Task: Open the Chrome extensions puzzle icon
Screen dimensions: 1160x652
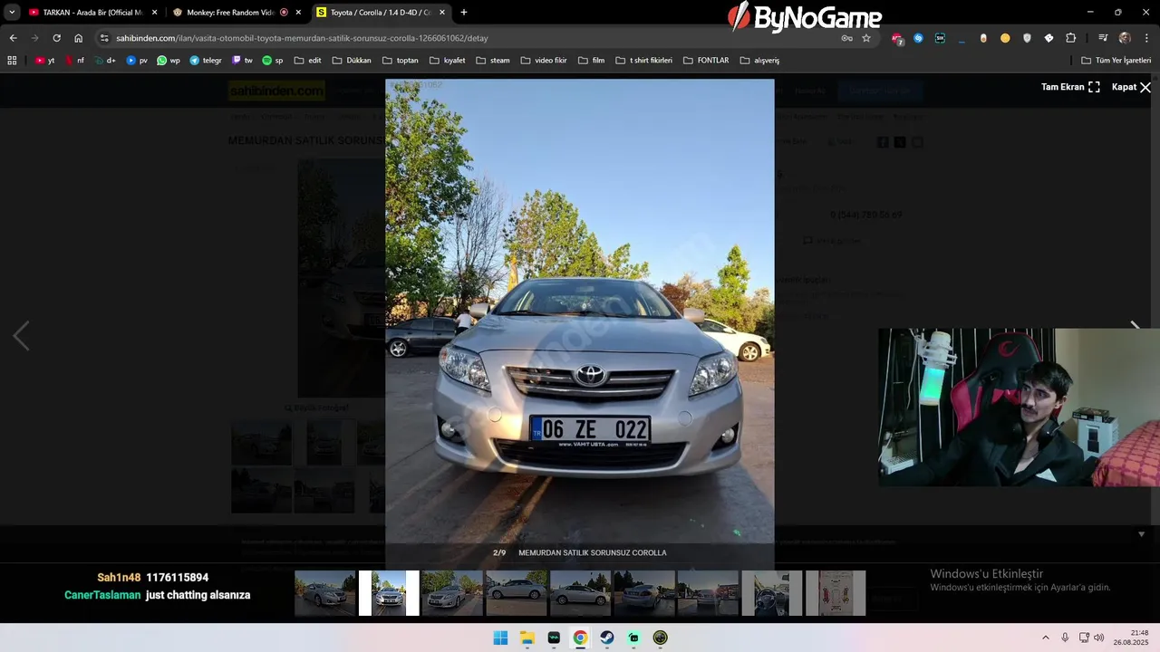Action: coord(1070,38)
